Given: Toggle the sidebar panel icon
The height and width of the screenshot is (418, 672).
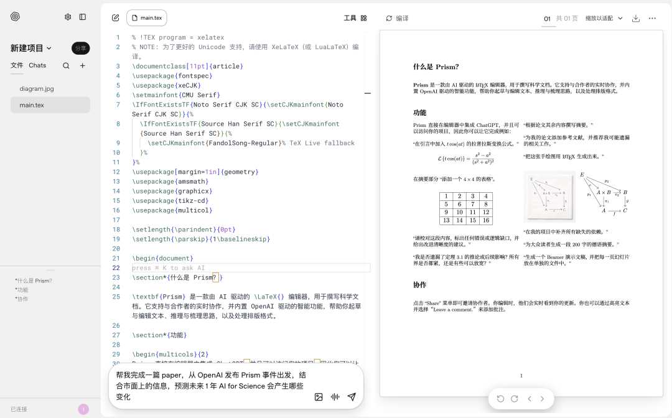Looking at the screenshot, I should (83, 17).
